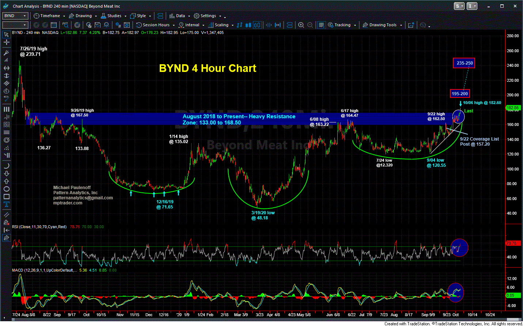Select the three vertical bars tool
The width and height of the screenshot is (523, 326).
click(x=6, y=109)
